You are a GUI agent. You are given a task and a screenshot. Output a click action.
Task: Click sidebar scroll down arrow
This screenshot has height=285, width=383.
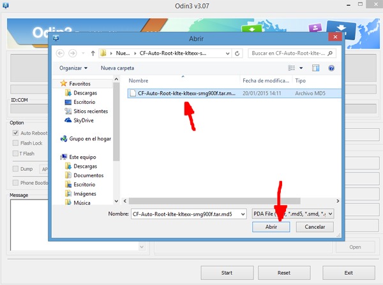pyautogui.click(x=117, y=201)
